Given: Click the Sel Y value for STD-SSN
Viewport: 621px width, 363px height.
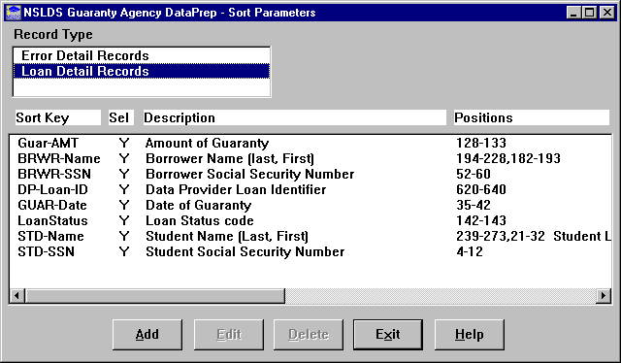Looking at the screenshot, I should click(x=124, y=251).
